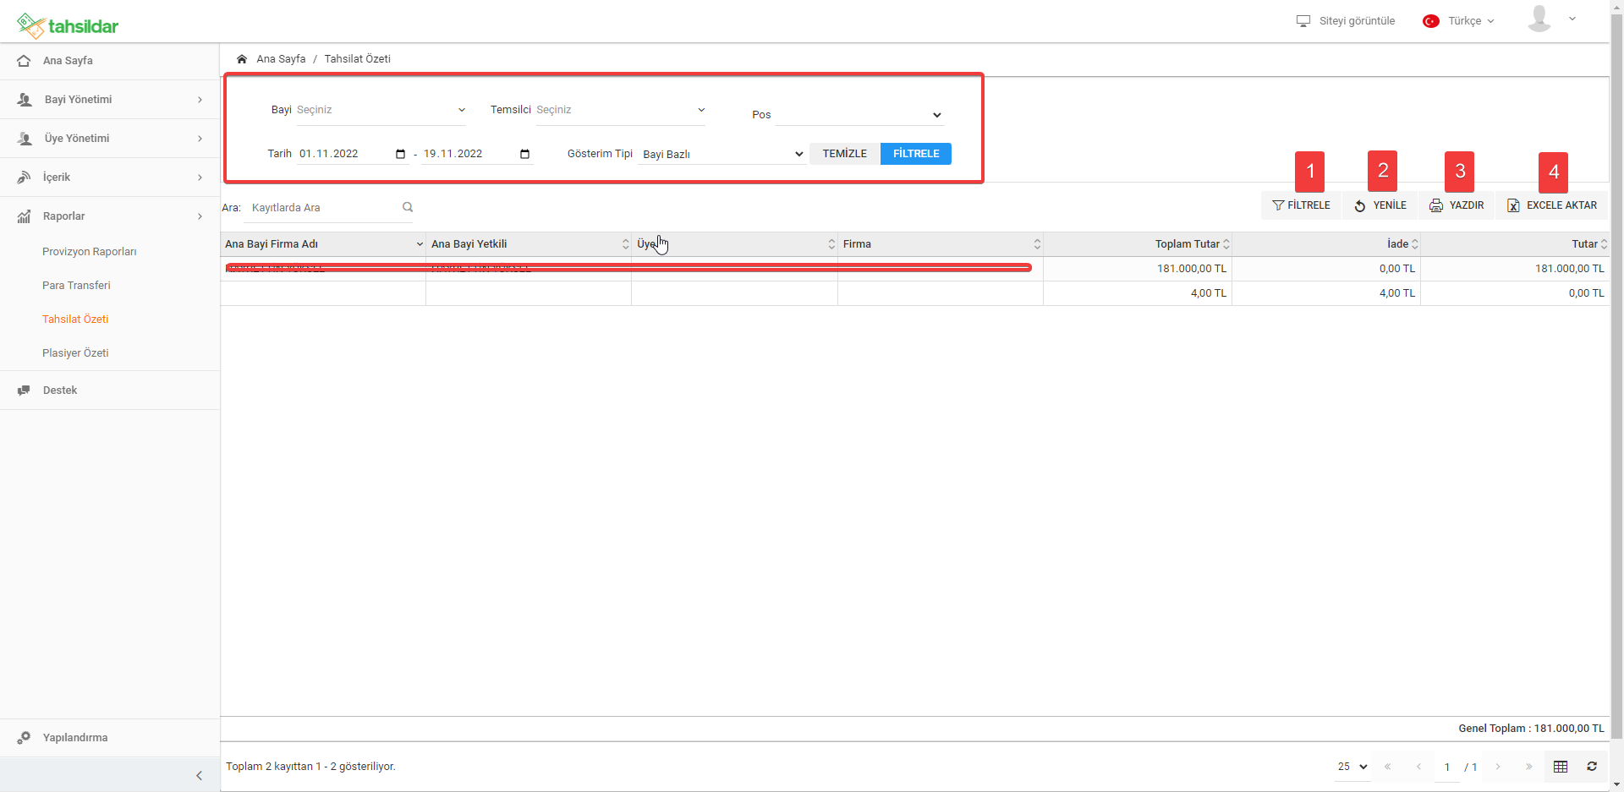The image size is (1624, 792).
Task: Open user account menu chevron
Action: (1572, 19)
